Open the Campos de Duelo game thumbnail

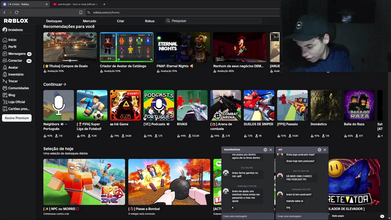(70, 47)
